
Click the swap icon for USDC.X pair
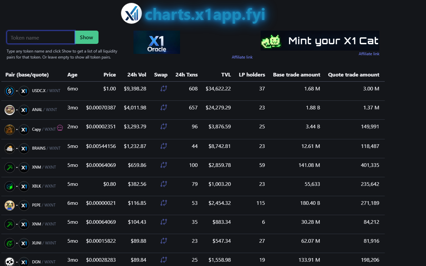point(163,88)
